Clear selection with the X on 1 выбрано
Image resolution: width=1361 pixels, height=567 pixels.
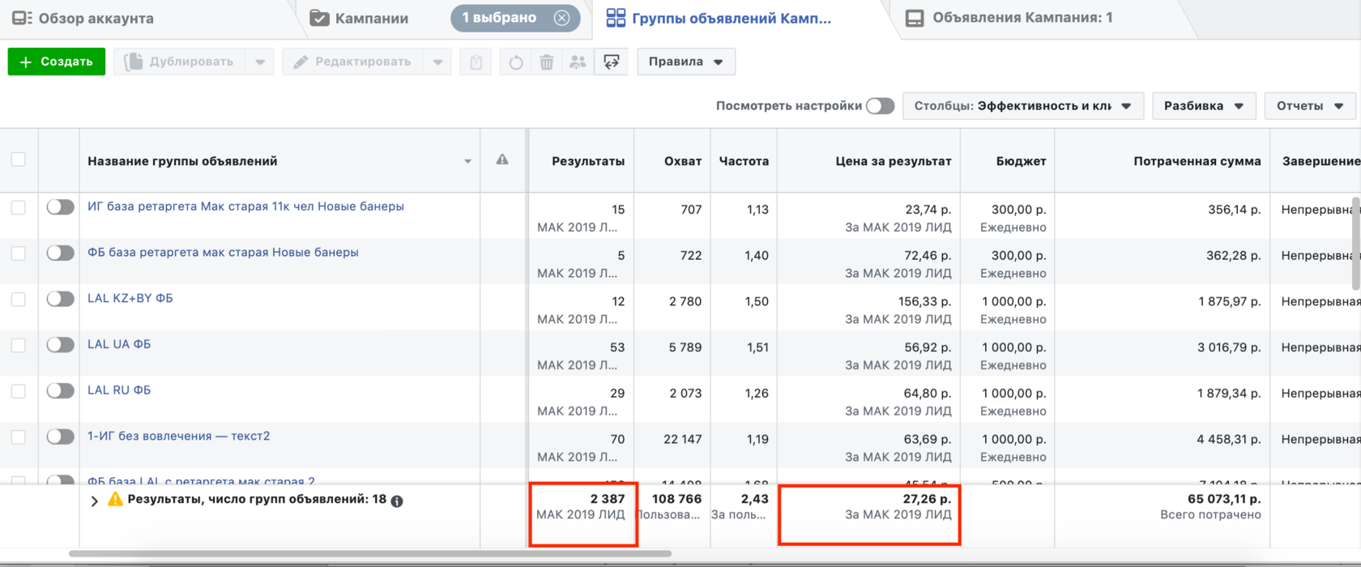(561, 18)
